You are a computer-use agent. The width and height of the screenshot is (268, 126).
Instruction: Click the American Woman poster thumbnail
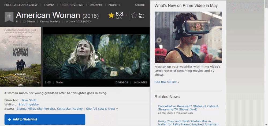pyautogui.click(x=21, y=57)
